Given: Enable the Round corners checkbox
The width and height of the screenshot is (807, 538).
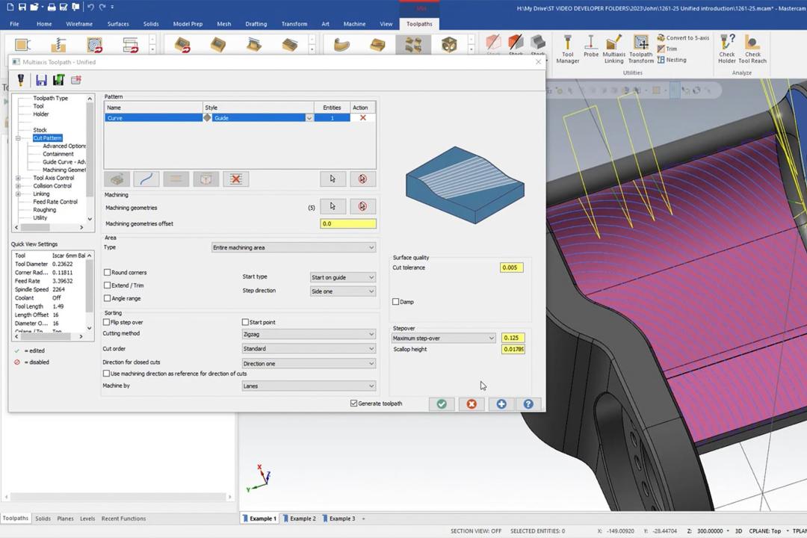Looking at the screenshot, I should (x=107, y=272).
